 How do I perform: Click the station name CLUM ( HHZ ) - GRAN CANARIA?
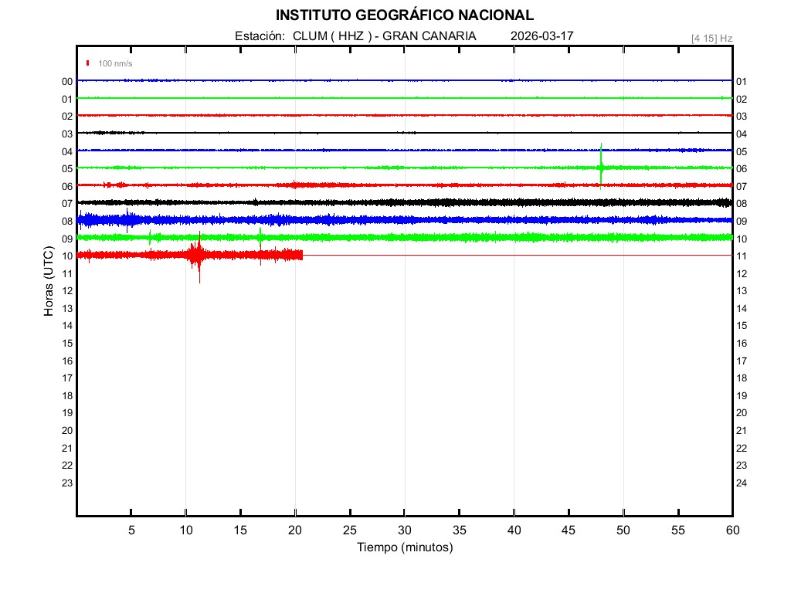(384, 36)
